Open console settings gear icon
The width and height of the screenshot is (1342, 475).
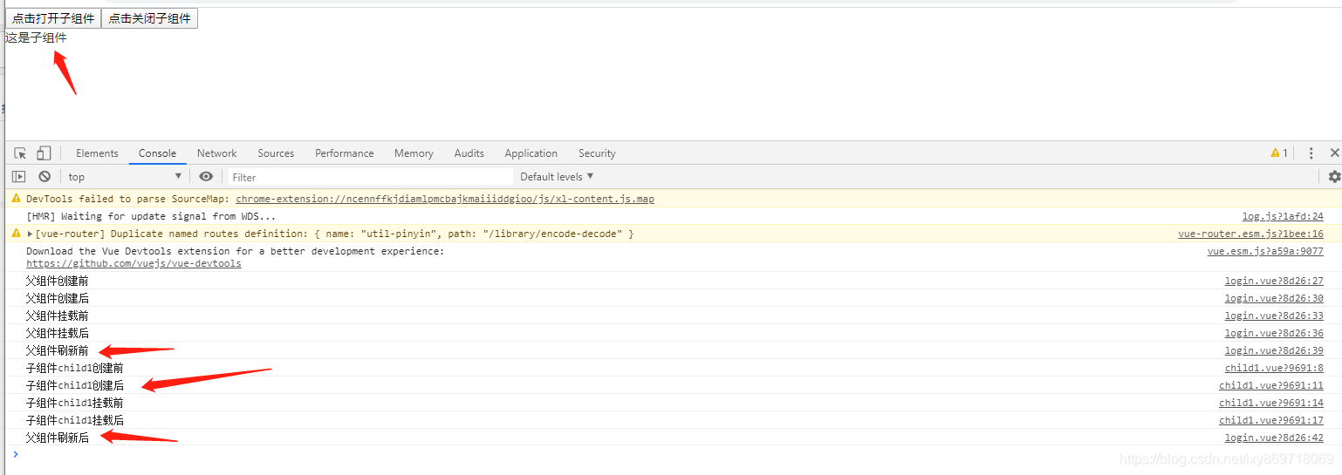point(1334,177)
